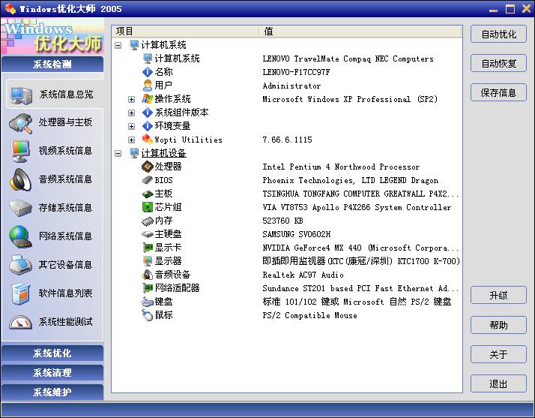This screenshot has height=418, width=535.
Task: Click the 值 column header
Action: [360, 32]
